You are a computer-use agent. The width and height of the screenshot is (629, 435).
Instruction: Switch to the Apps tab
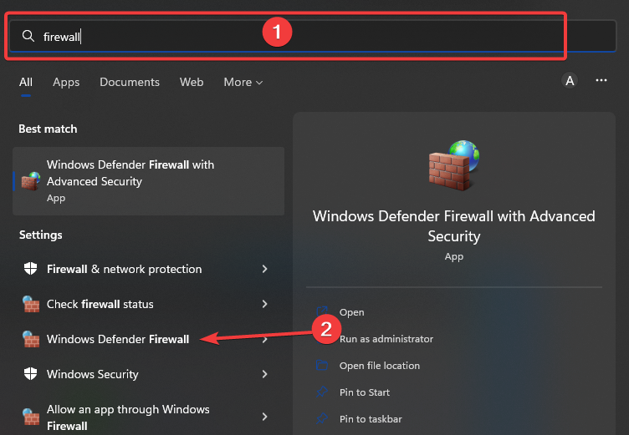pyautogui.click(x=66, y=82)
